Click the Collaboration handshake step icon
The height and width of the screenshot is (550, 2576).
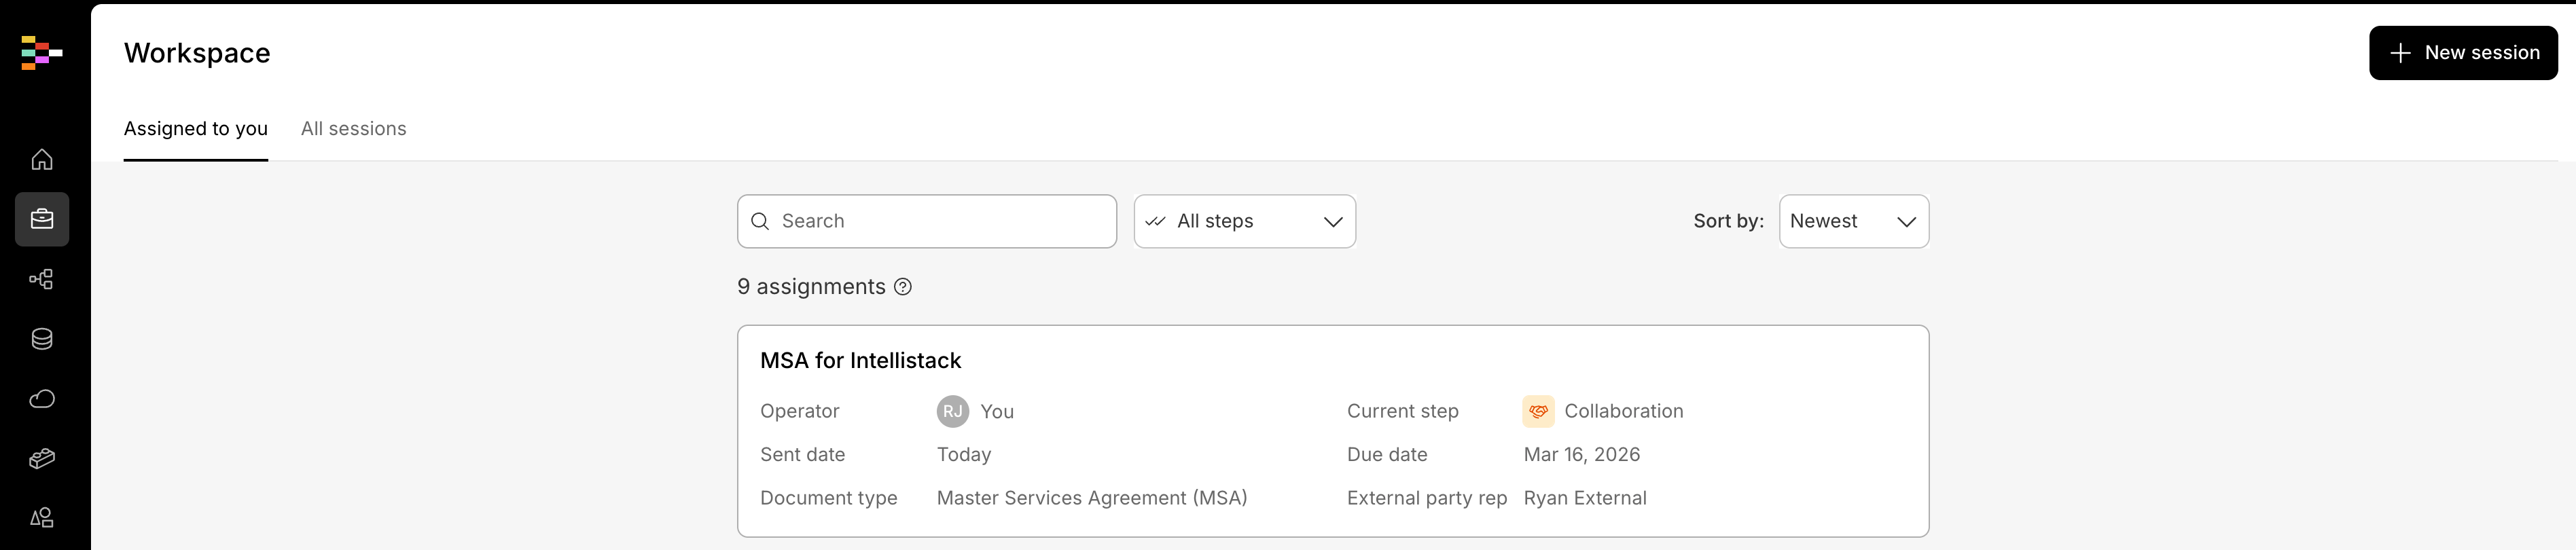click(1538, 411)
